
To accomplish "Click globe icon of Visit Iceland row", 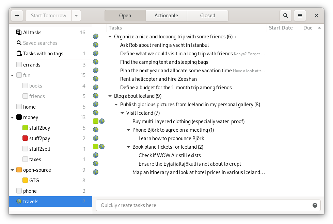I will (x=96, y=113).
